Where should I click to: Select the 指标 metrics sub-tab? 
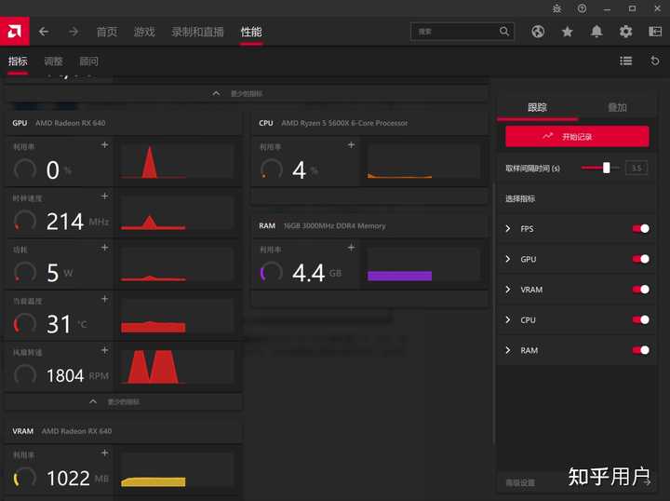tap(18, 61)
